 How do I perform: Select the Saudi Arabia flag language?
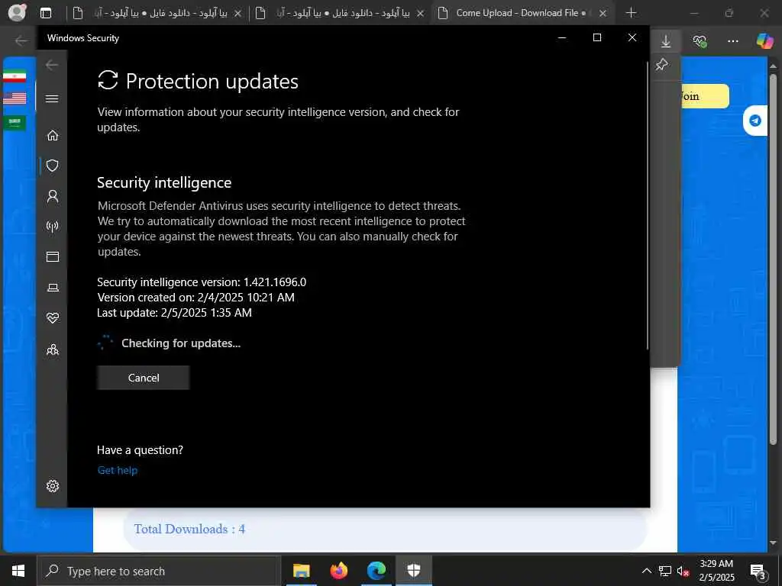pos(15,122)
